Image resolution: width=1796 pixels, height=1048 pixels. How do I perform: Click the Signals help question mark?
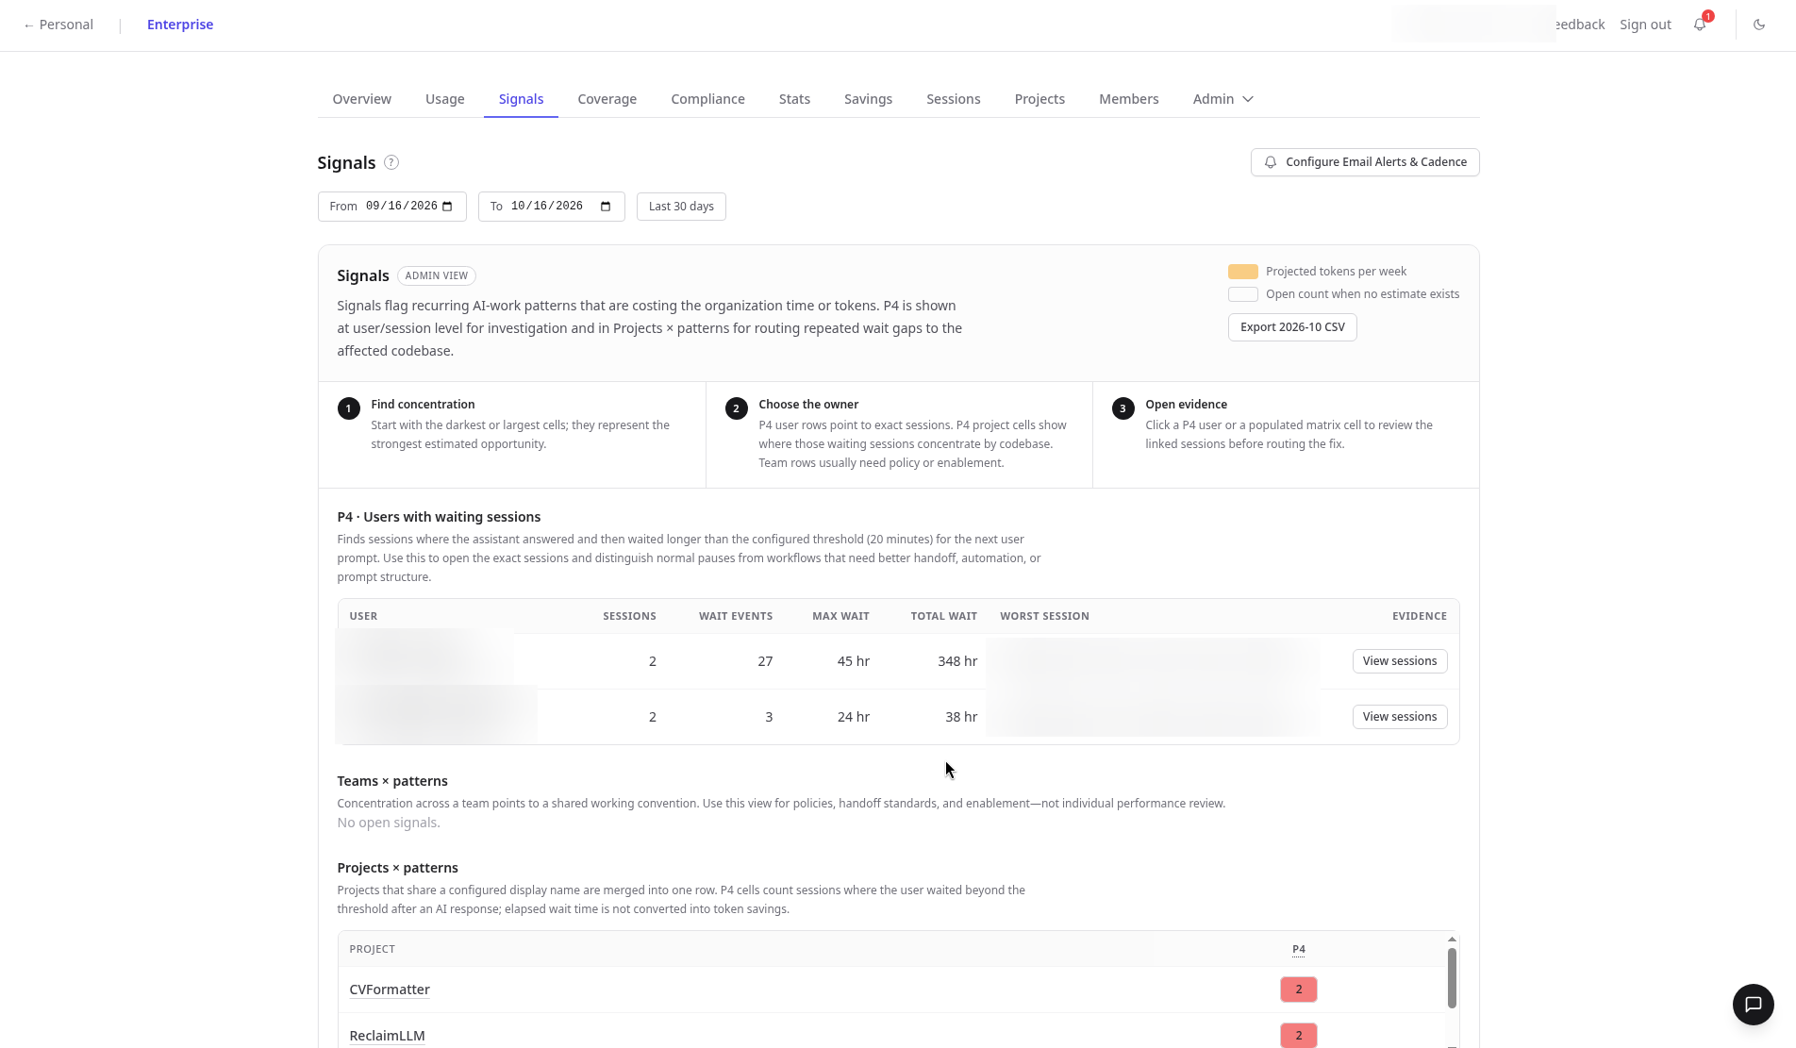pos(391,162)
